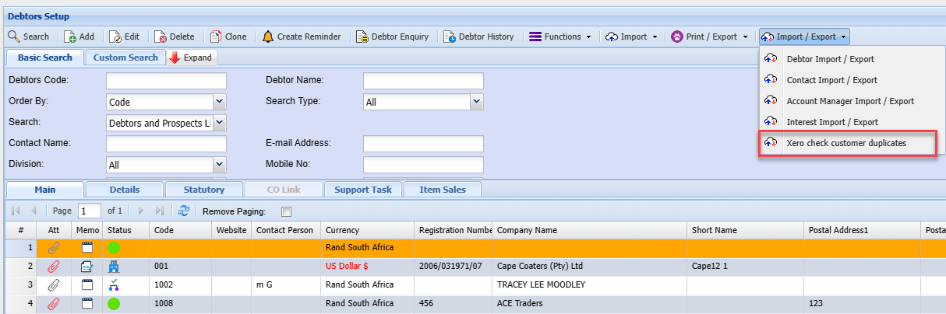Open the Statutory tab

(204, 190)
